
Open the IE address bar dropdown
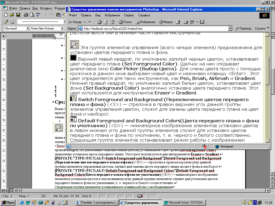tap(230, 28)
